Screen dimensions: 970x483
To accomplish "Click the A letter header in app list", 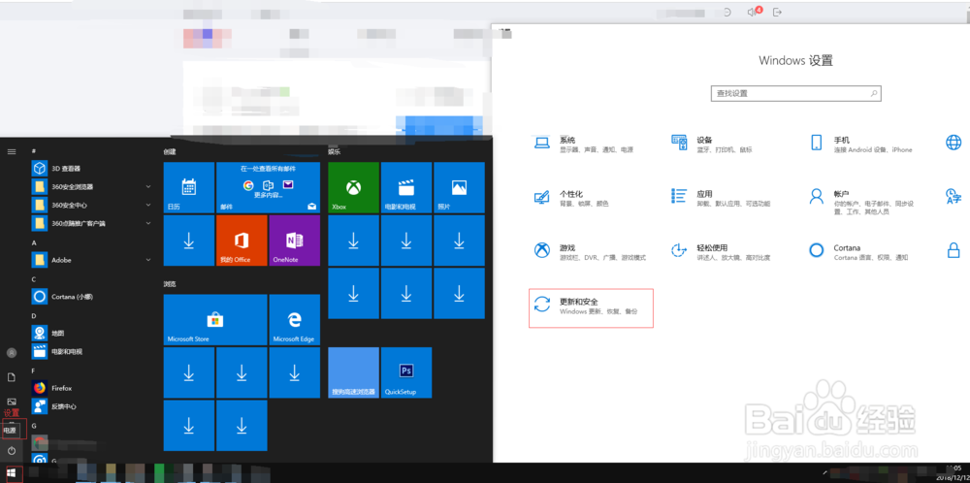I will click(33, 243).
